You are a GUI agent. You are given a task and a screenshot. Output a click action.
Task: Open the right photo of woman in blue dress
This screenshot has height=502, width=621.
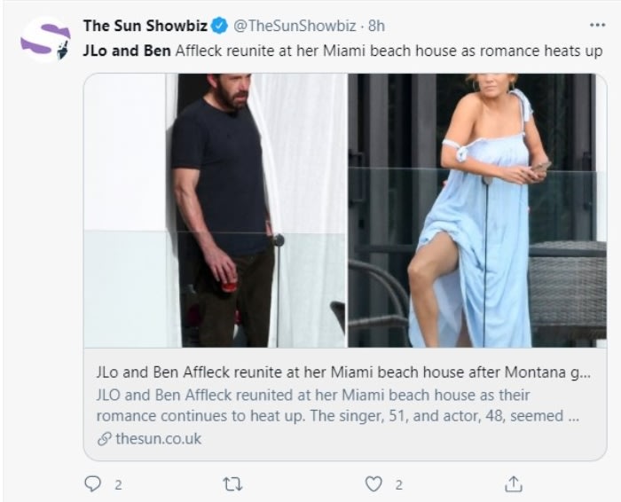pyautogui.click(x=477, y=210)
